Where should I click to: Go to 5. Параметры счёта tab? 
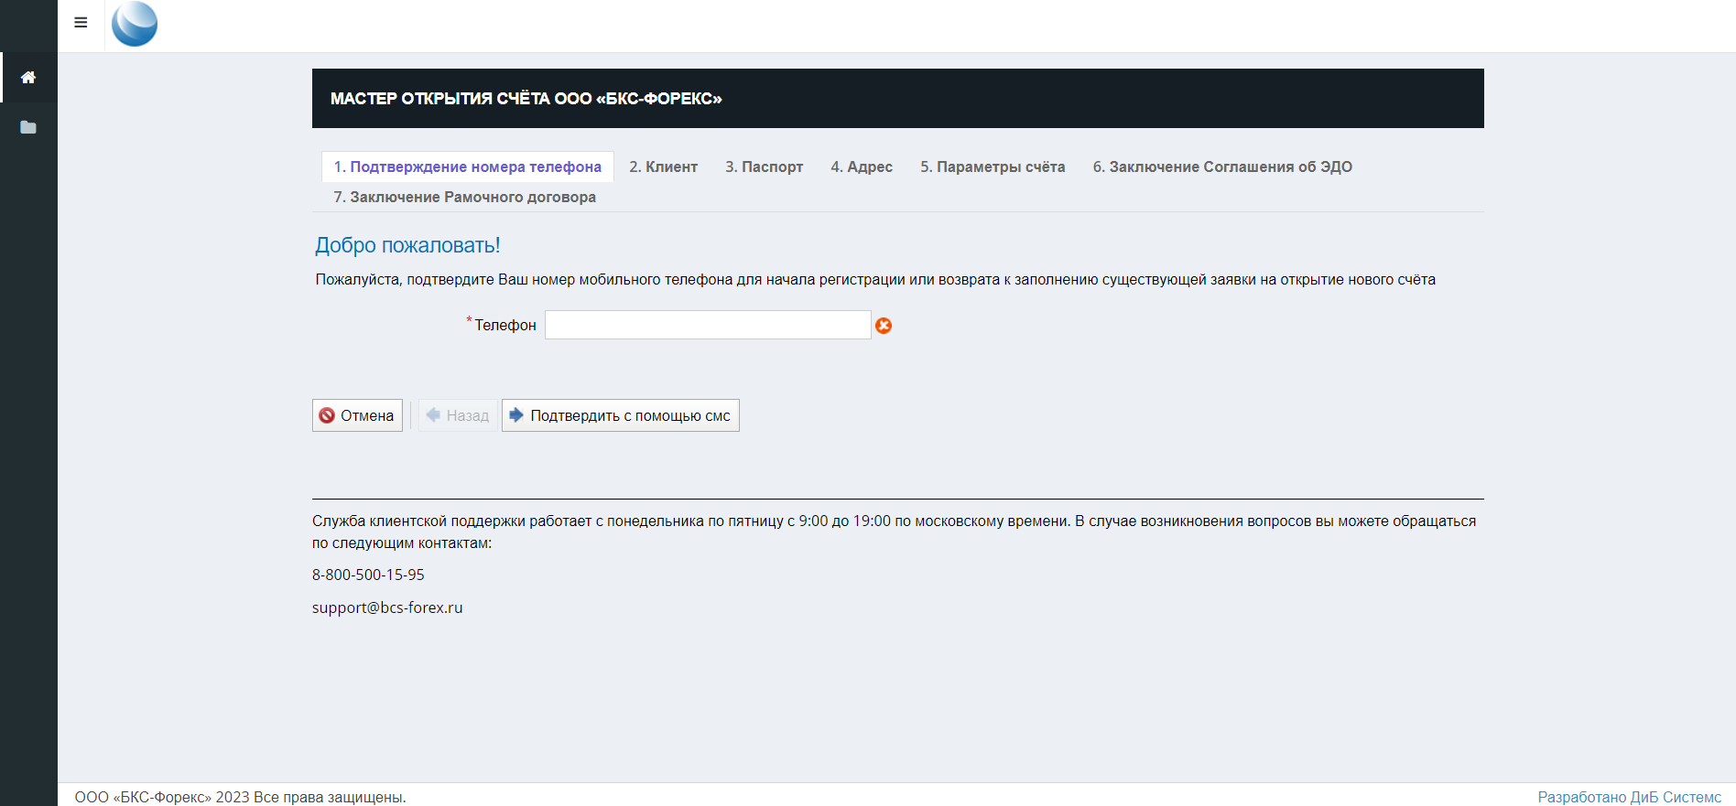(993, 167)
